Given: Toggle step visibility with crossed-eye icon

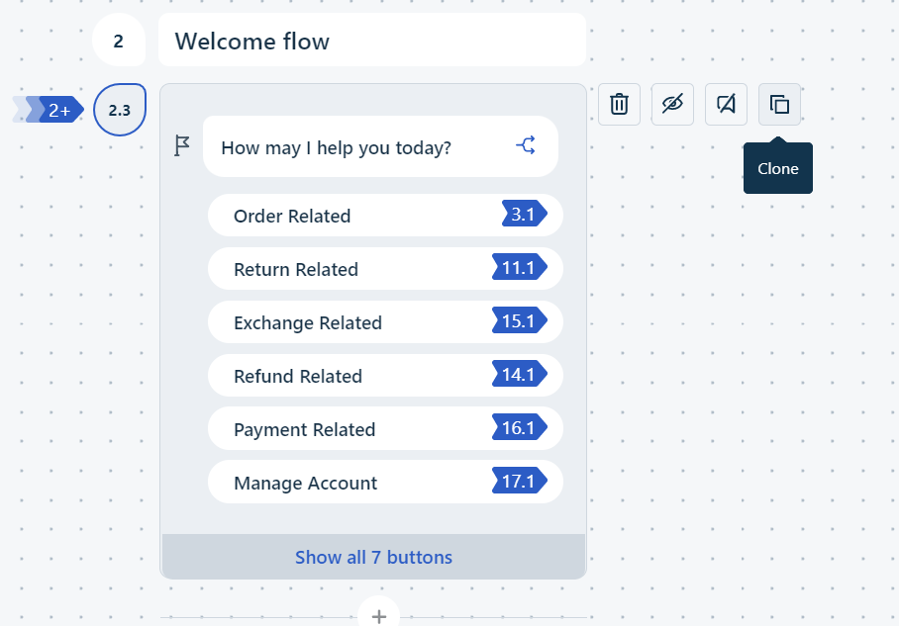Looking at the screenshot, I should click(672, 104).
